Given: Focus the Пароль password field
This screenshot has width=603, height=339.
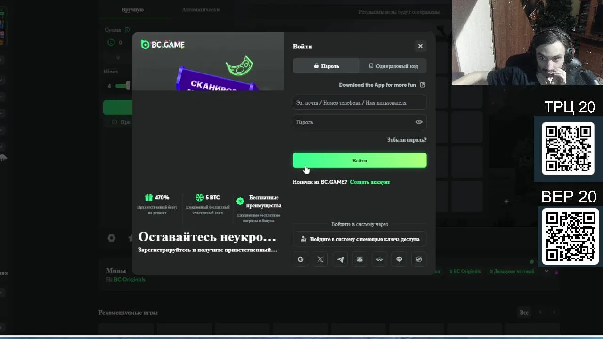Looking at the screenshot, I should pyautogui.click(x=359, y=122).
